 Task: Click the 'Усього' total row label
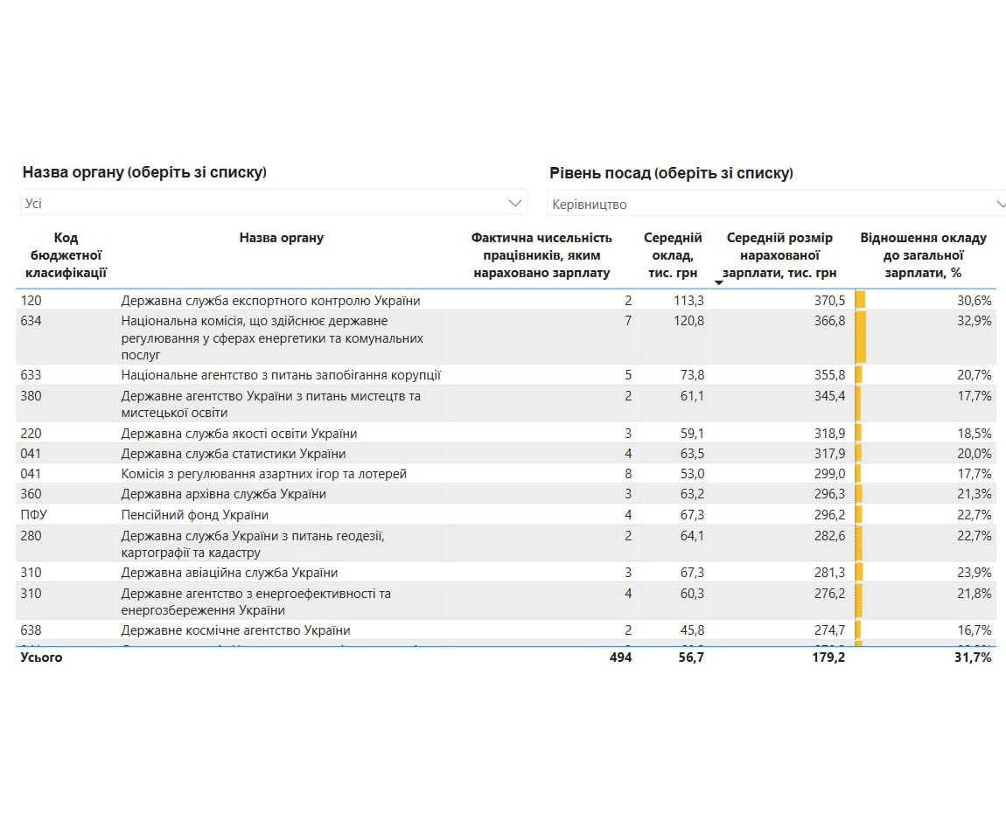coord(42,657)
